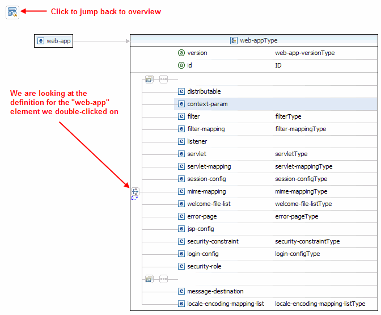Click the element icon for listener
Screen dimensions: 381x315
coord(181,141)
